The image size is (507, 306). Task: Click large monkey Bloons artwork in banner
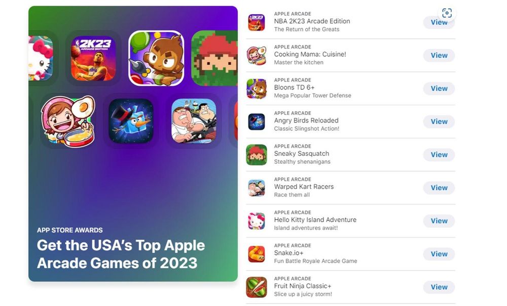pos(157,58)
